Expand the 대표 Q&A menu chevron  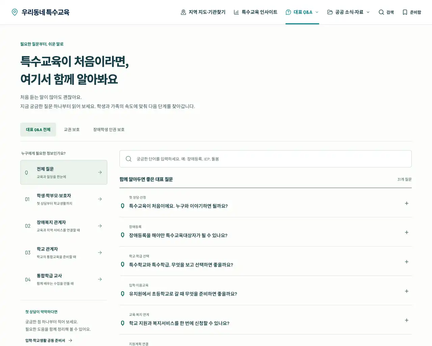click(317, 12)
